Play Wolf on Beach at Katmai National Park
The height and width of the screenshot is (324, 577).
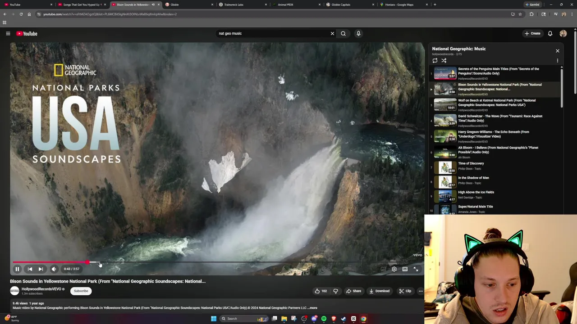[x=495, y=105]
